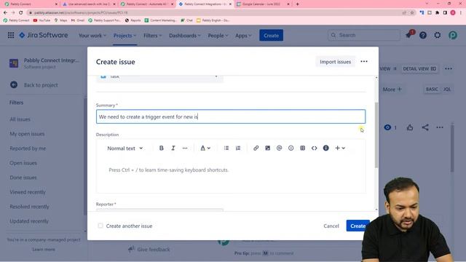Open the Jira app switcher grid
The width and height of the screenshot is (466, 262).
coord(11,36)
